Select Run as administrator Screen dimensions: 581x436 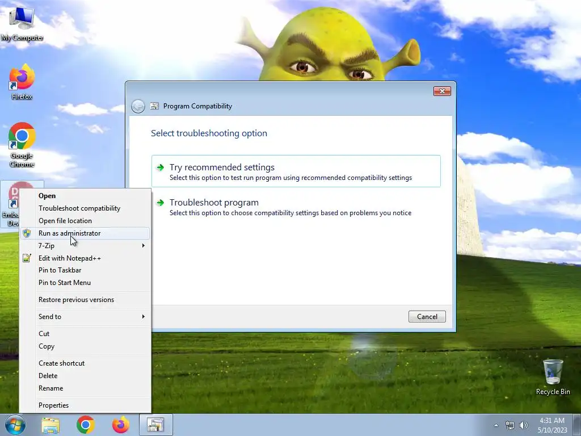(x=85, y=233)
